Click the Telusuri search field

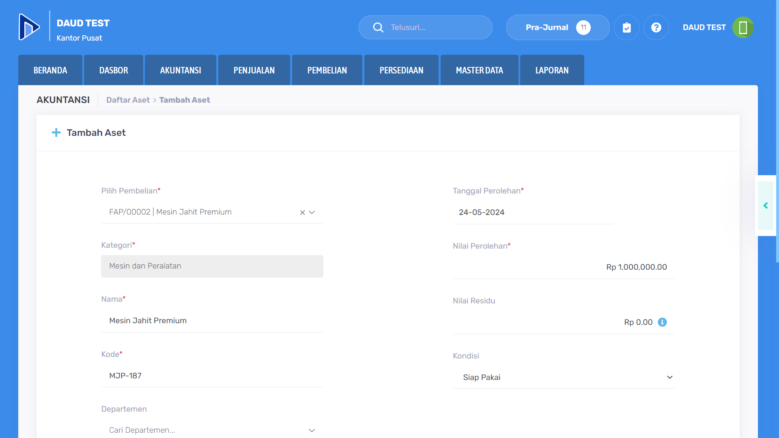pos(425,27)
